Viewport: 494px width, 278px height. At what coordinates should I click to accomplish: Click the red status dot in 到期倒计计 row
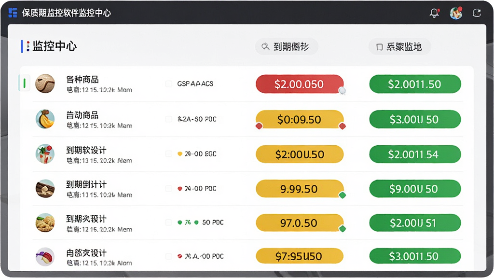tap(180, 189)
